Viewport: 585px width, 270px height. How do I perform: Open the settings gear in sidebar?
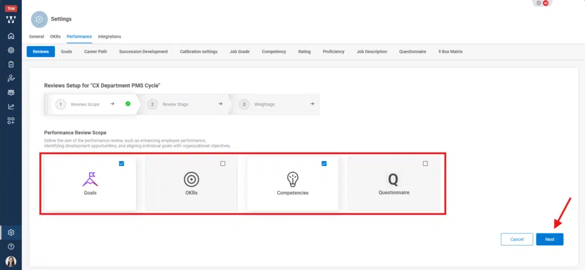point(11,232)
